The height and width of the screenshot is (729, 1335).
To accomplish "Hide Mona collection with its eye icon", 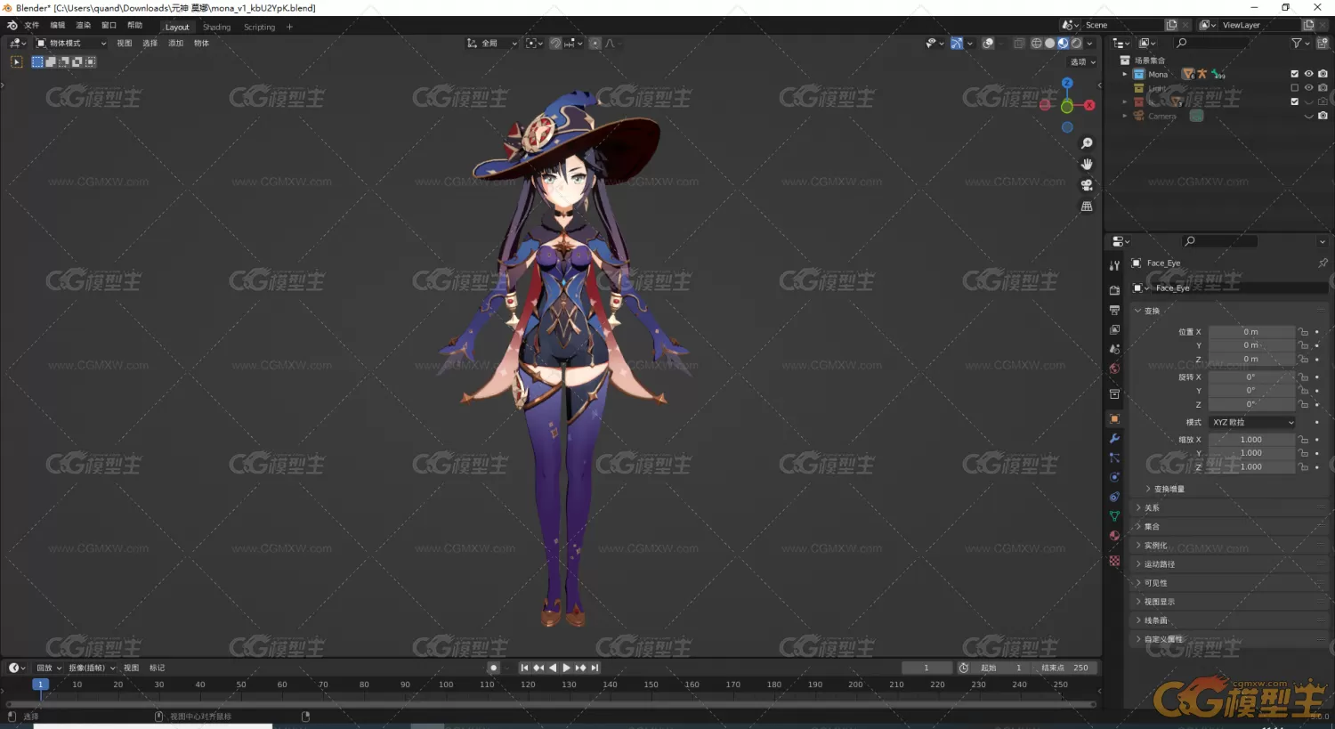I will (1308, 74).
